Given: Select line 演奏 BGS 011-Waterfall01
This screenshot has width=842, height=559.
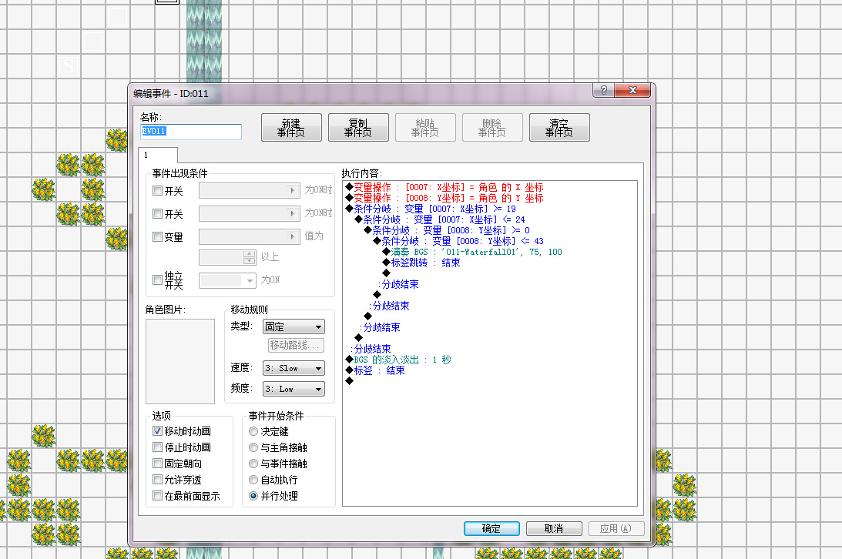Looking at the screenshot, I should point(472,252).
